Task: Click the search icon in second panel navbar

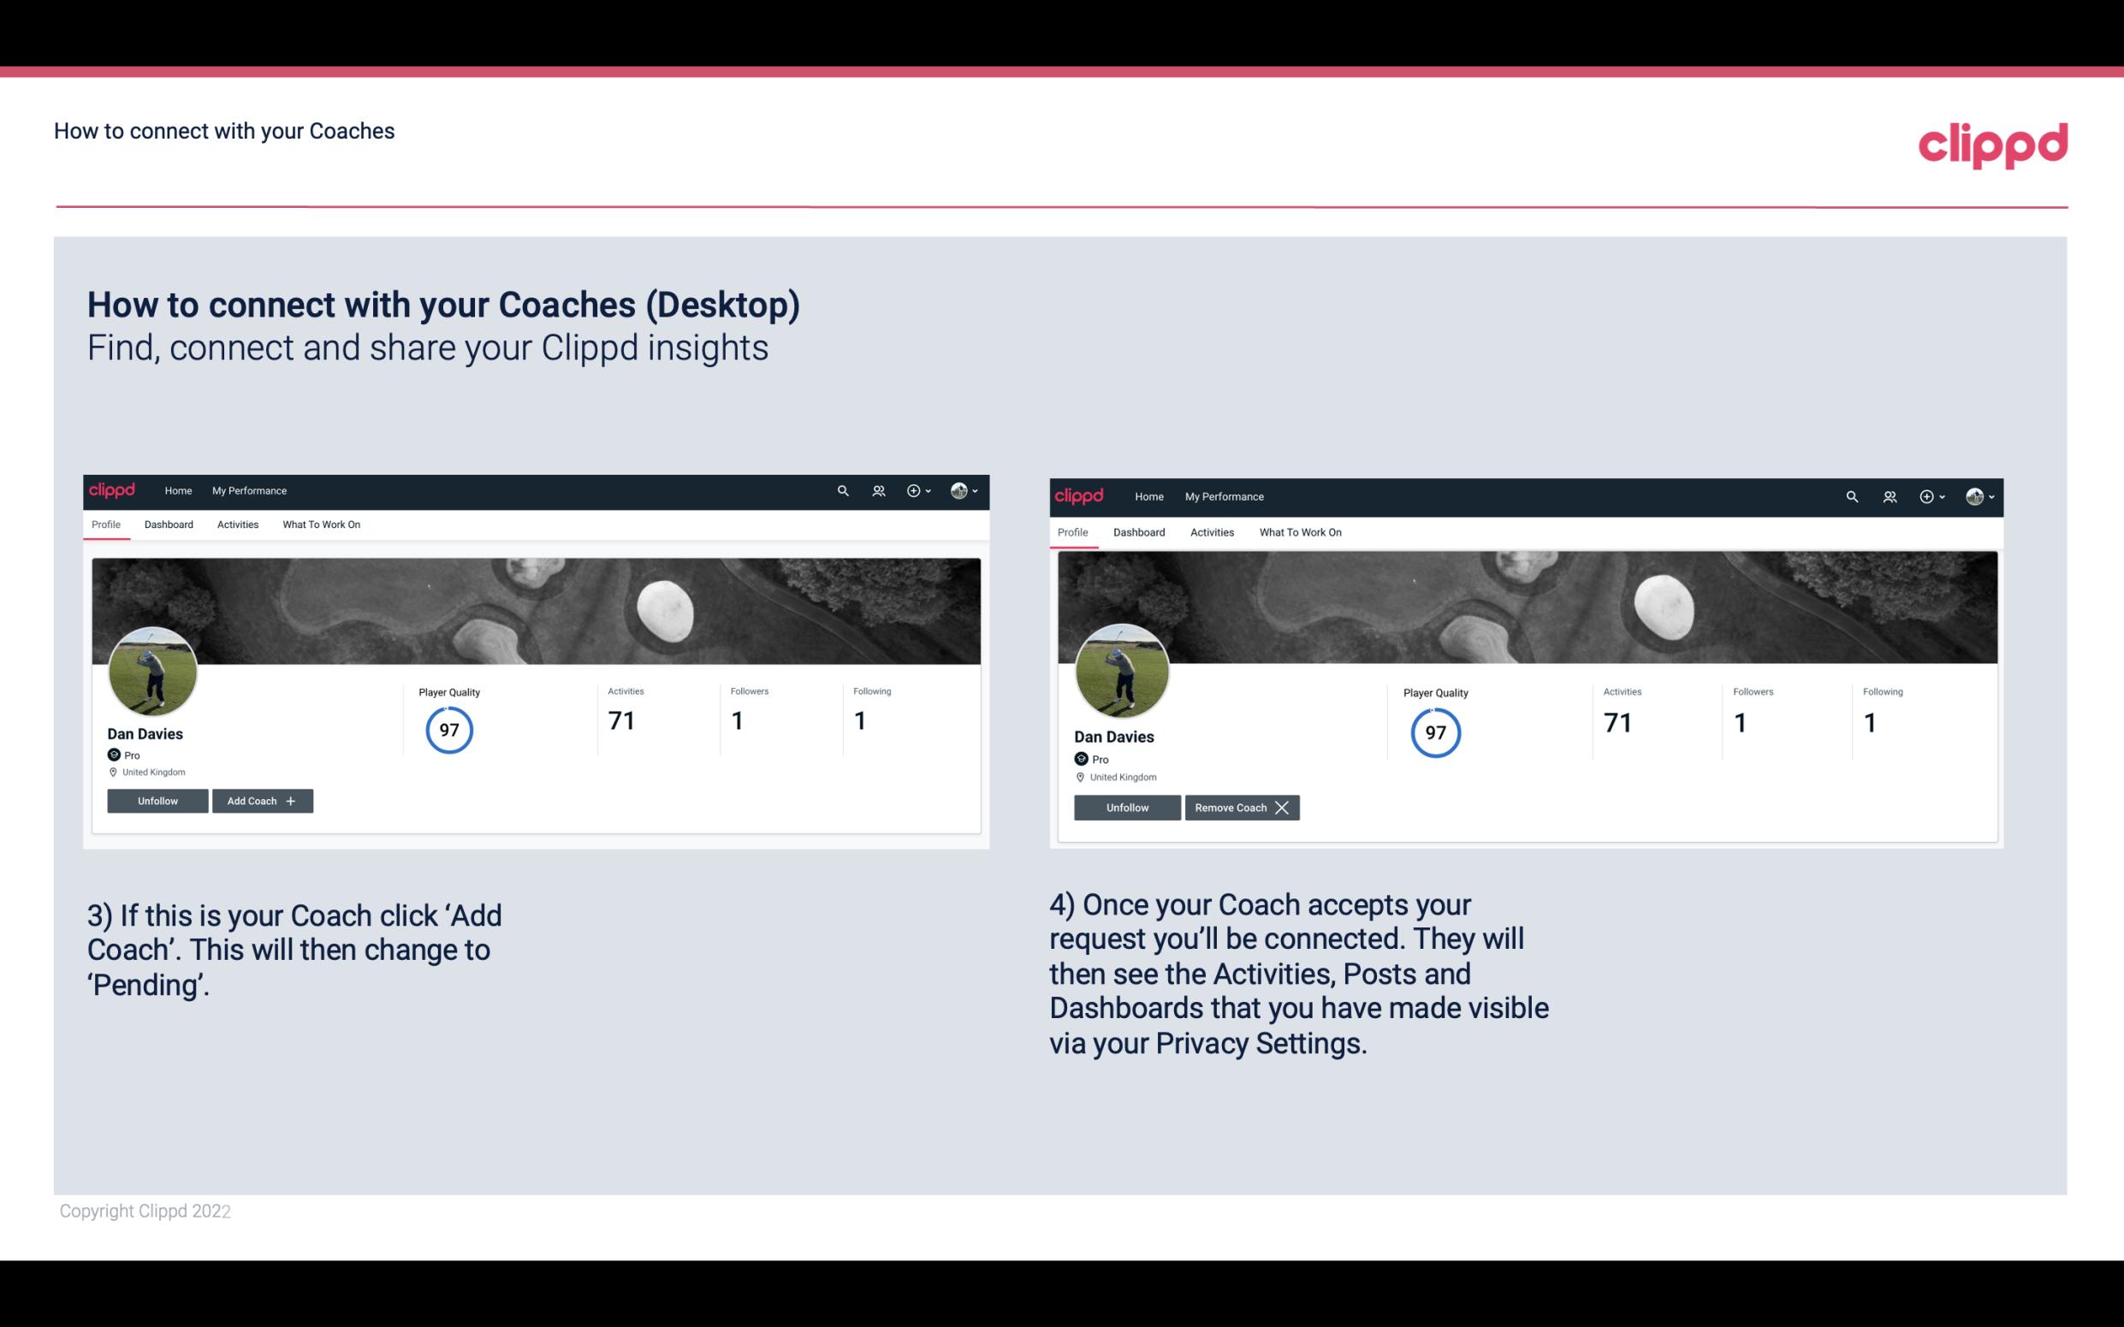Action: [1850, 495]
